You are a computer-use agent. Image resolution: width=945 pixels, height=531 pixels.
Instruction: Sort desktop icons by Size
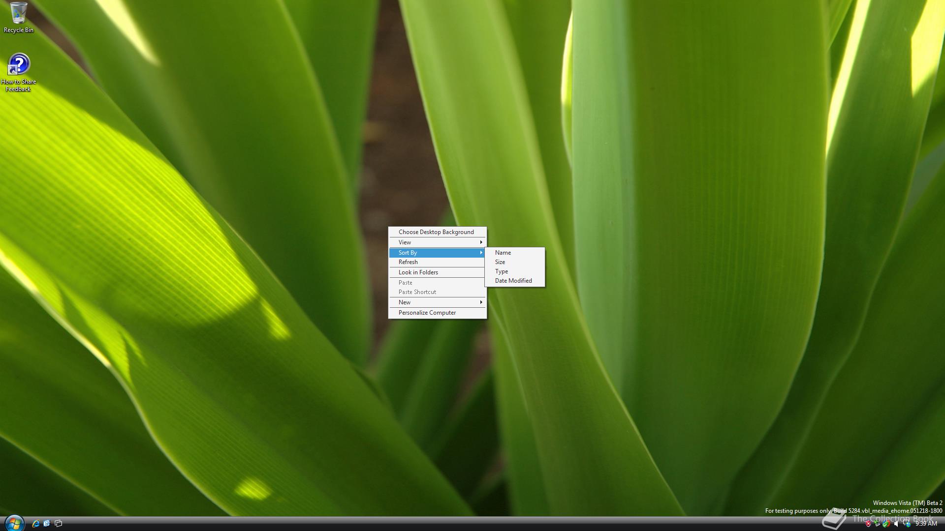point(500,262)
